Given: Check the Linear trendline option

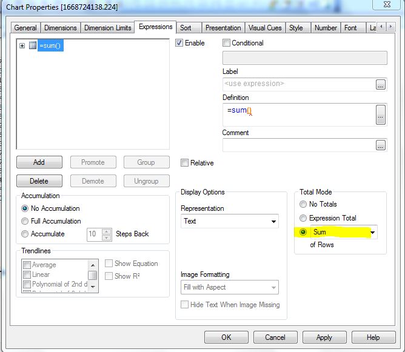Looking at the screenshot, I should [27, 274].
